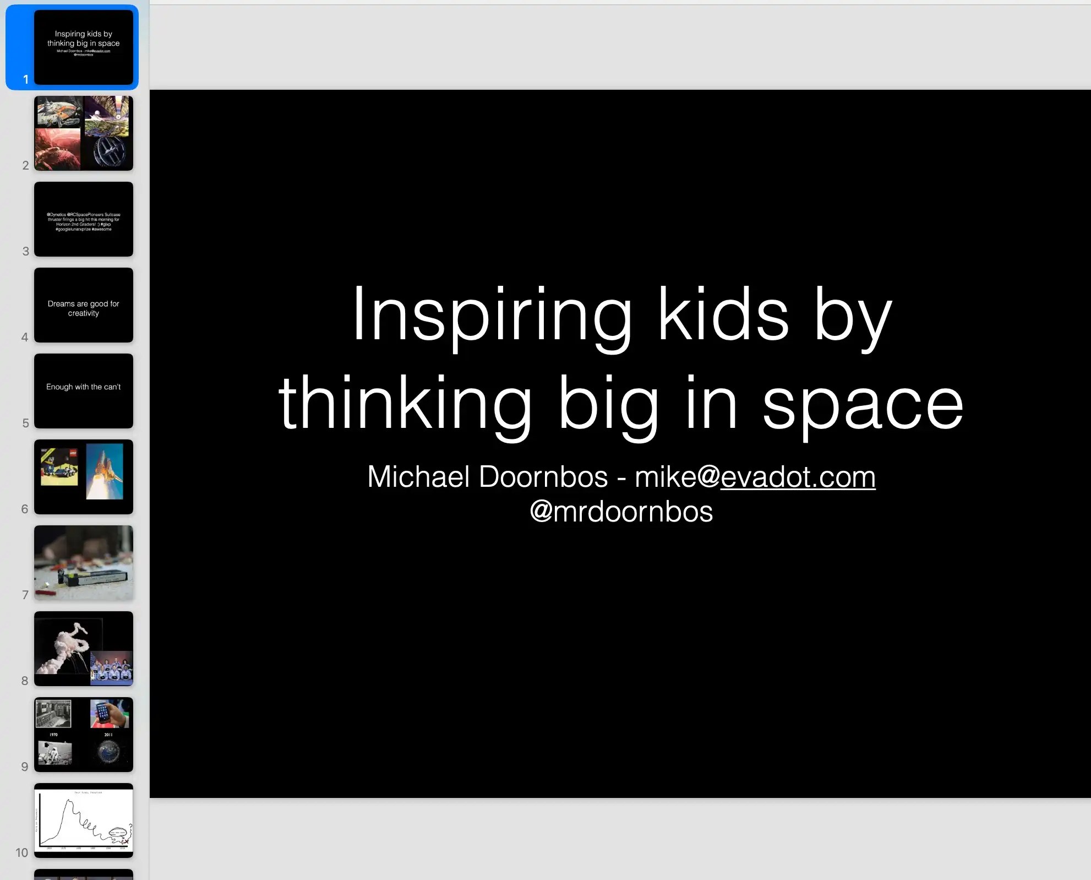Click the 'Michael Doornbos' name text
The height and width of the screenshot is (880, 1091).
(487, 477)
